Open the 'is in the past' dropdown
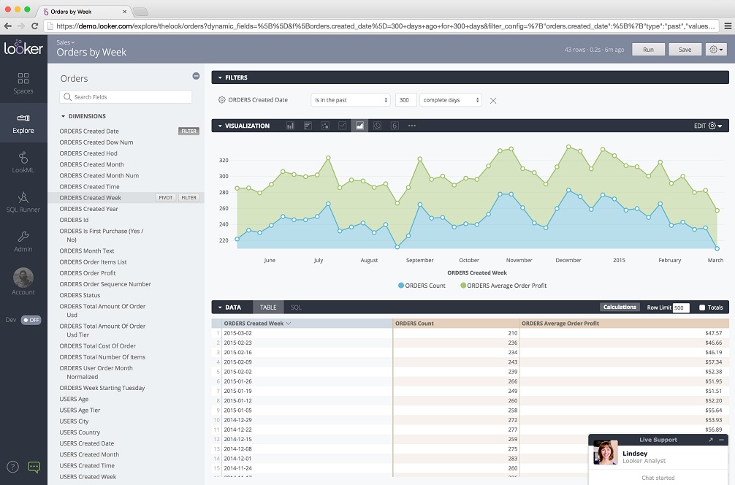Image resolution: width=735 pixels, height=485 pixels. click(x=351, y=100)
